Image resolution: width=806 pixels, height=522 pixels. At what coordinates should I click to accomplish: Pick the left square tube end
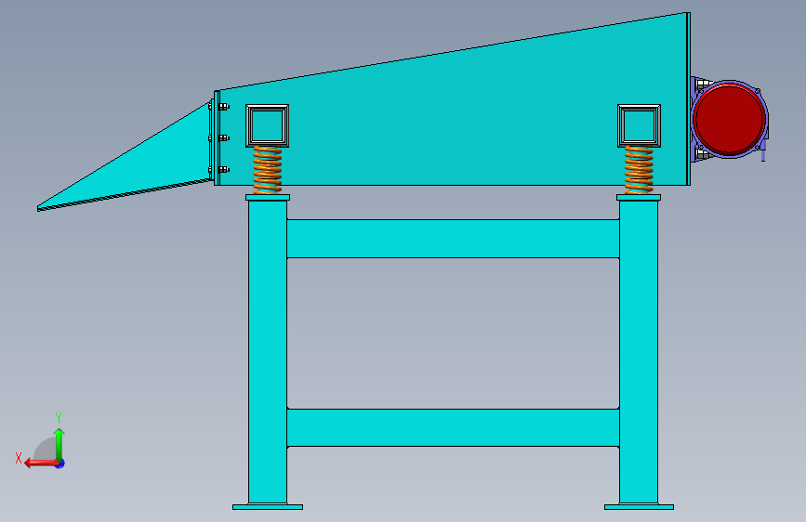coord(268,125)
